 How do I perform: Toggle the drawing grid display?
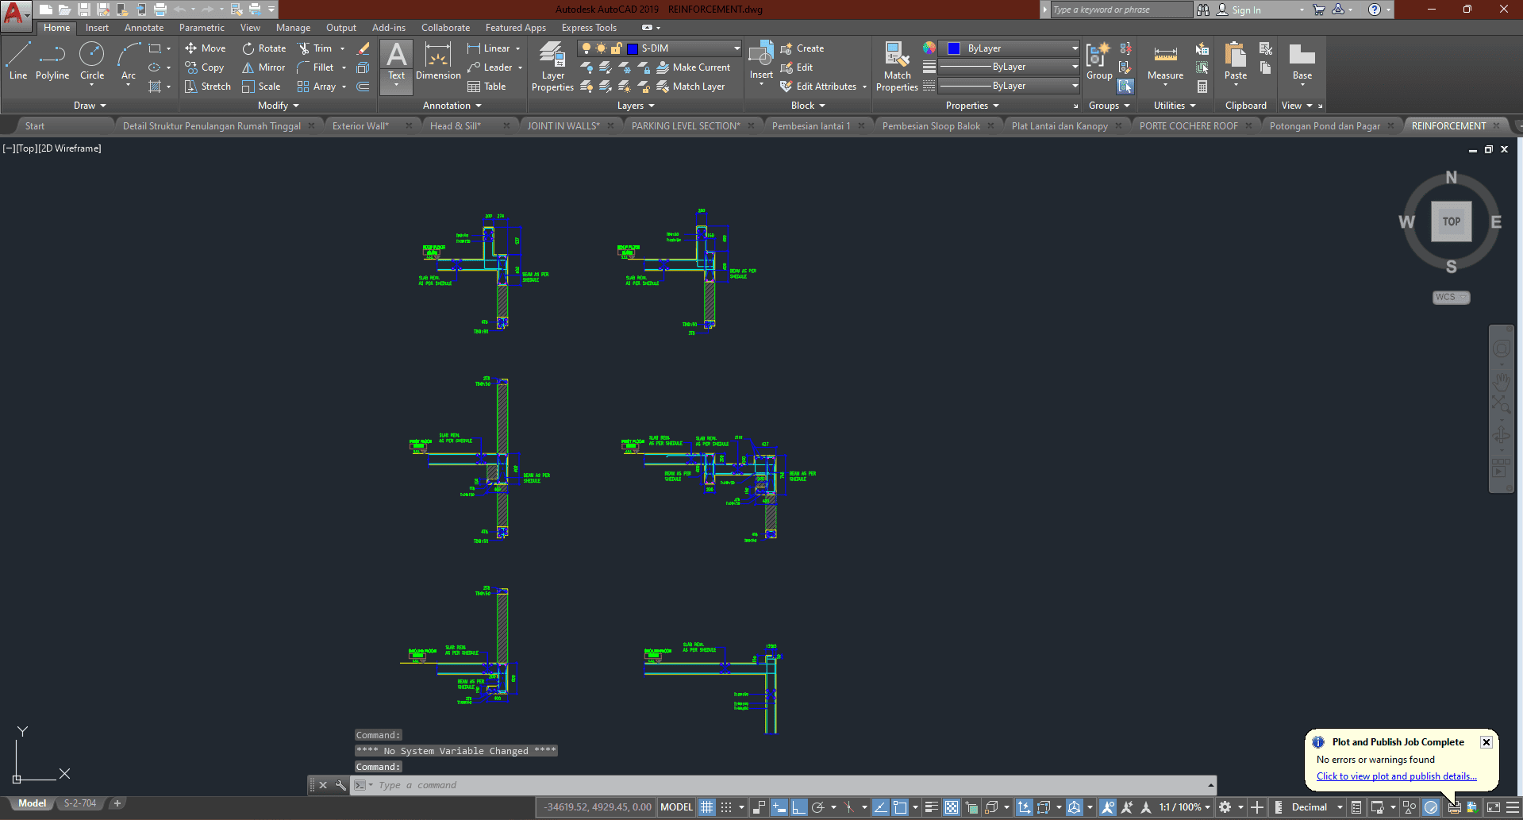click(x=706, y=807)
